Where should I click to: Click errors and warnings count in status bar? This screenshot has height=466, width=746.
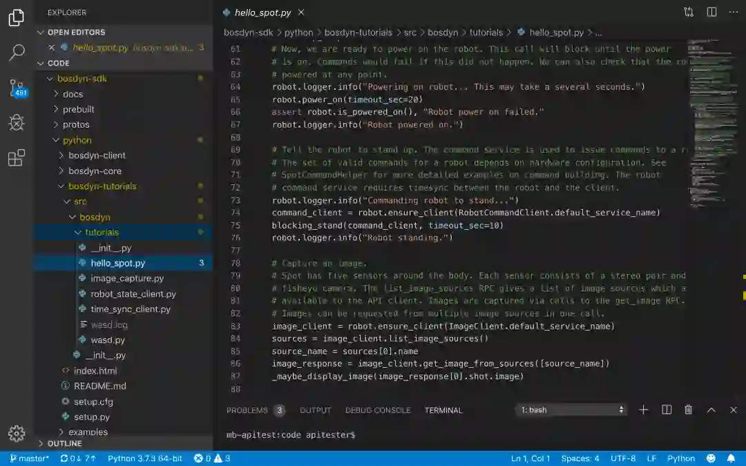[212, 458]
